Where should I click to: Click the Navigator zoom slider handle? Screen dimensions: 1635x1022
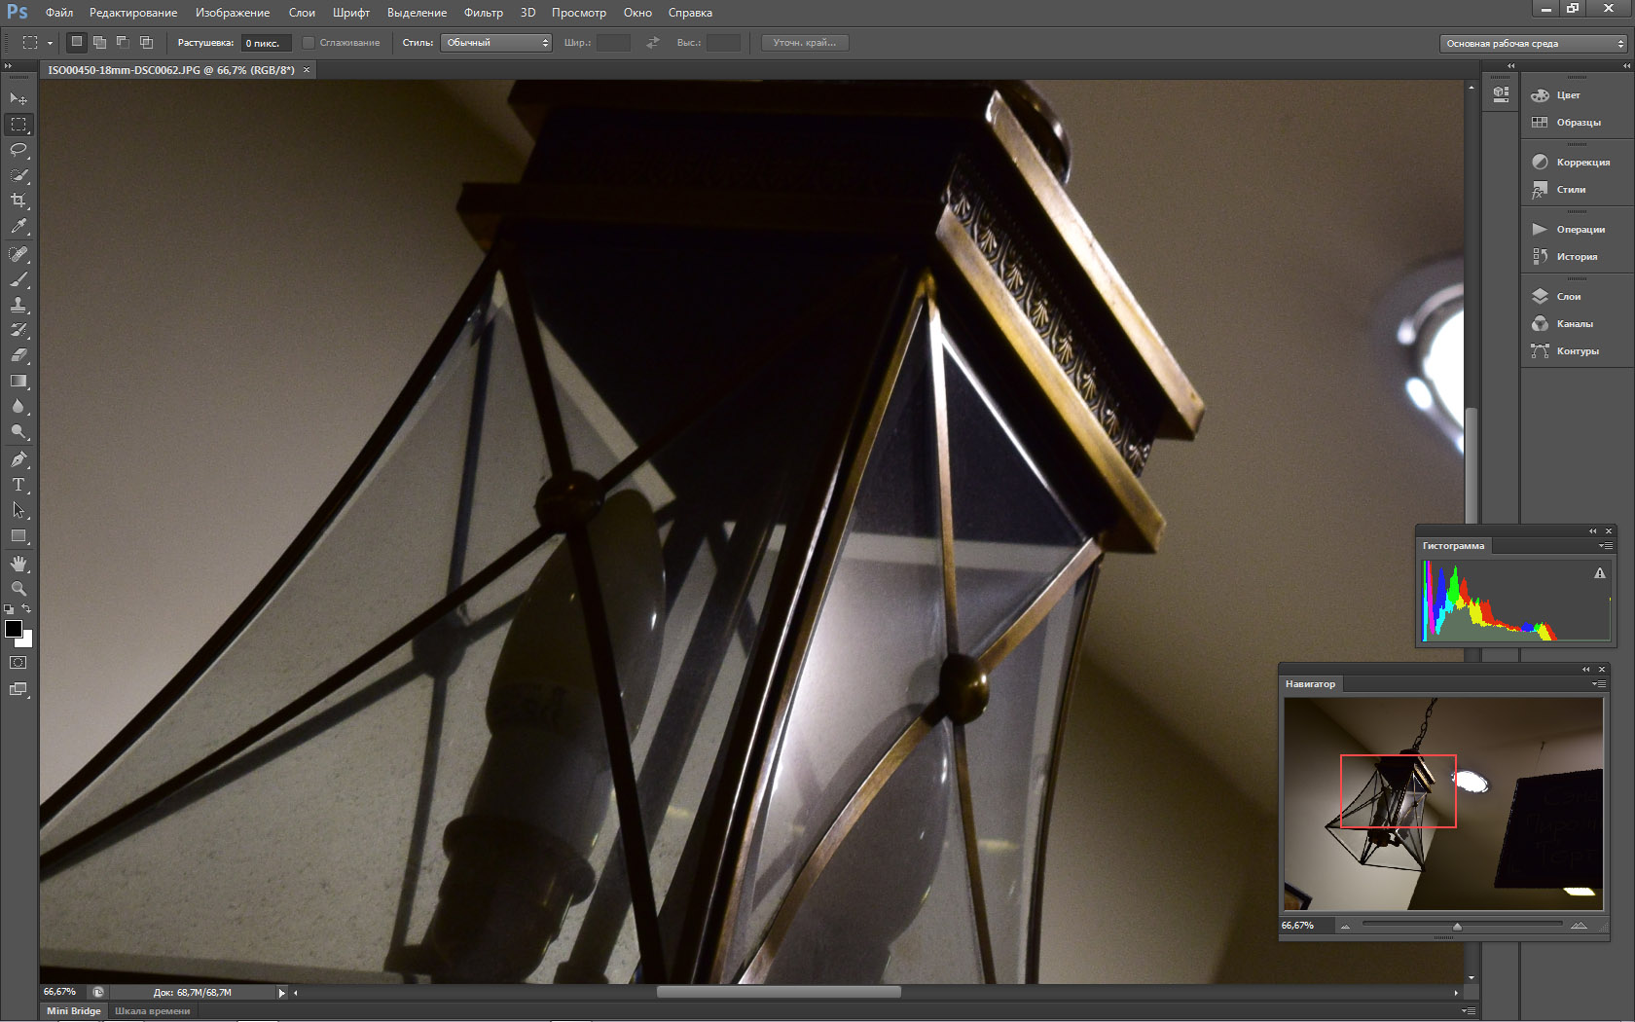click(1457, 926)
